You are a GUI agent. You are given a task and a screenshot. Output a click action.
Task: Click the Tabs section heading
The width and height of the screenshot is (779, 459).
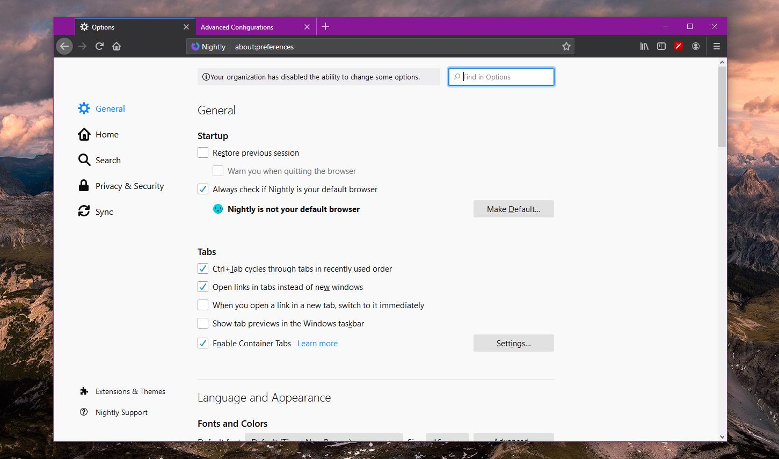[x=207, y=252]
